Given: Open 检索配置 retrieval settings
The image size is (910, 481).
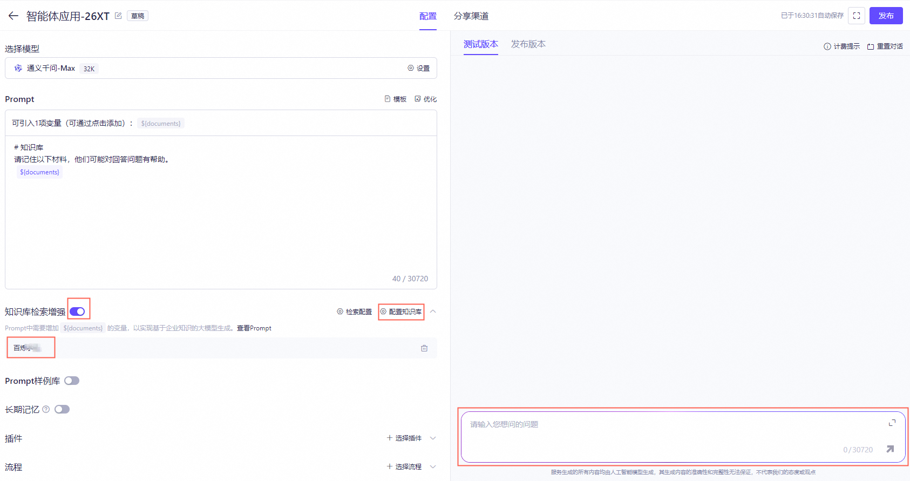Looking at the screenshot, I should (x=355, y=311).
